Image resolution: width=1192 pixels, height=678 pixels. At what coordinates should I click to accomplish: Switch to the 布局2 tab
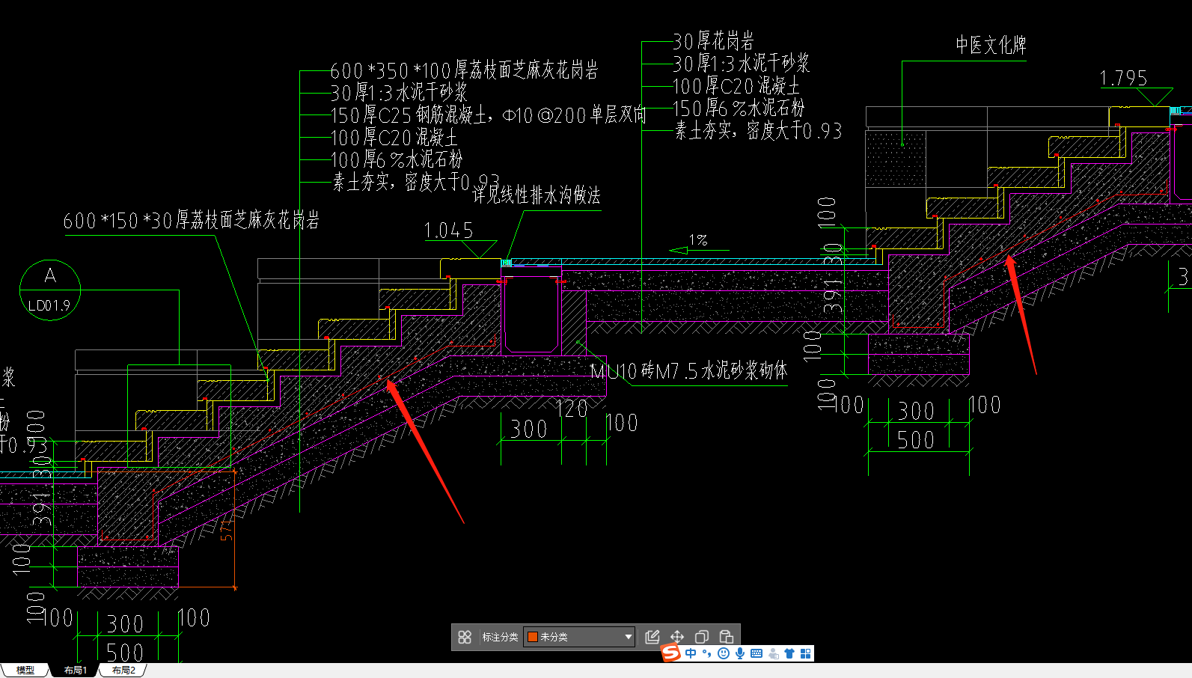[123, 670]
